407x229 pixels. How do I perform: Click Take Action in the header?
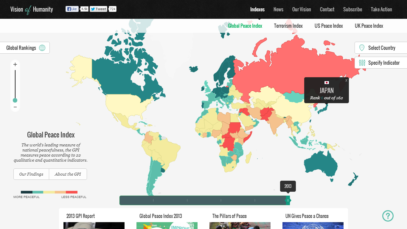click(x=381, y=9)
